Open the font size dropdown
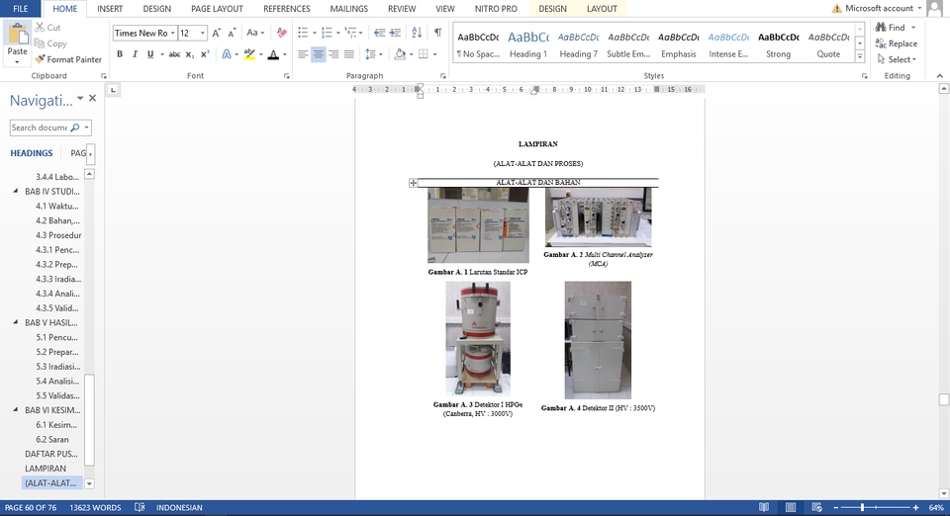This screenshot has width=950, height=516. tap(201, 33)
